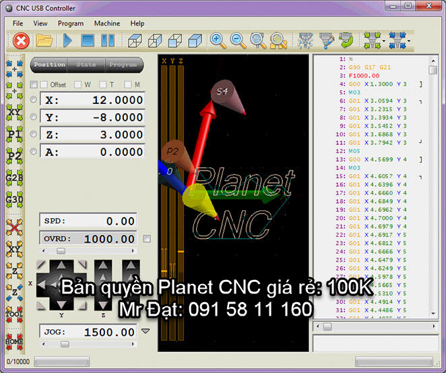Toggle the Mist coolant icon
The height and width of the screenshot is (373, 446).
(305, 40)
